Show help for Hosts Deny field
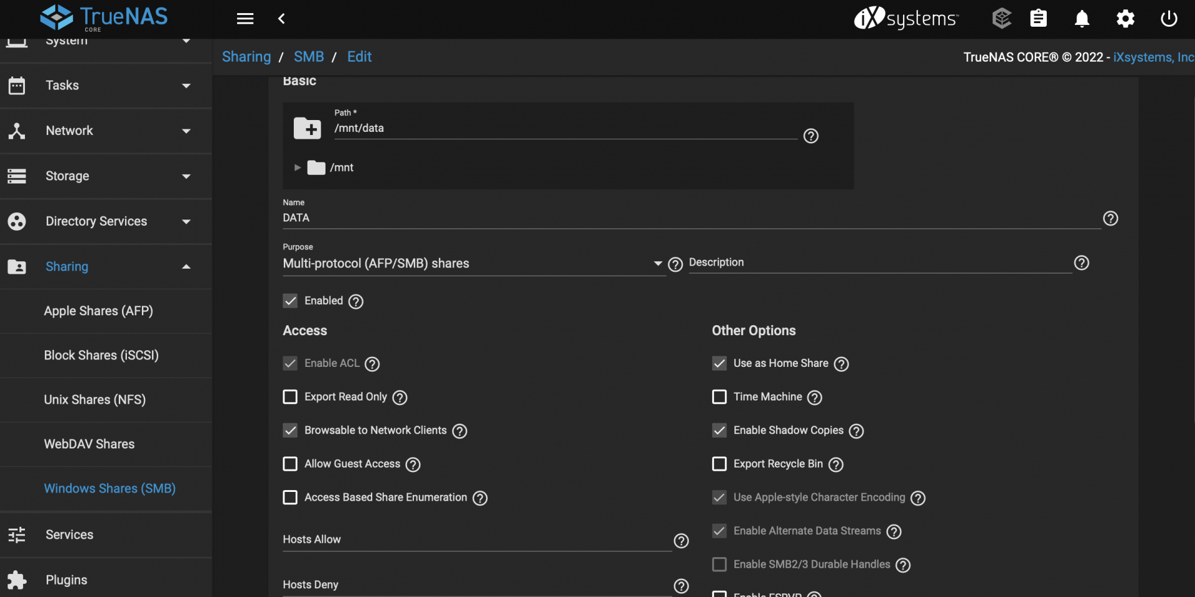Screen dimensions: 1195x597 682,586
